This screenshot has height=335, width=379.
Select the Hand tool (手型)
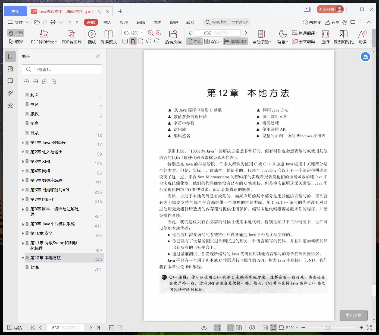16,33
